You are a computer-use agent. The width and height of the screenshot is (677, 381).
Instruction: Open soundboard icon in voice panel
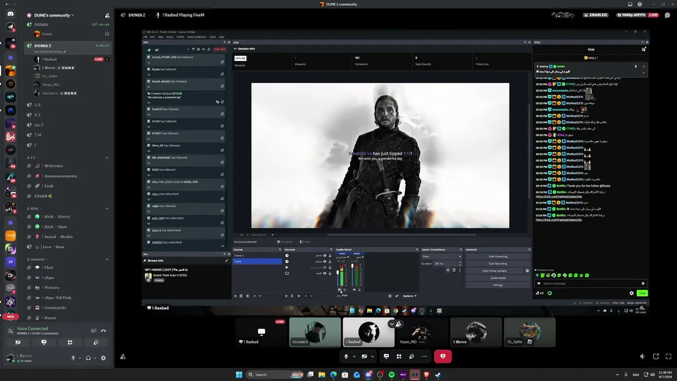(96, 342)
